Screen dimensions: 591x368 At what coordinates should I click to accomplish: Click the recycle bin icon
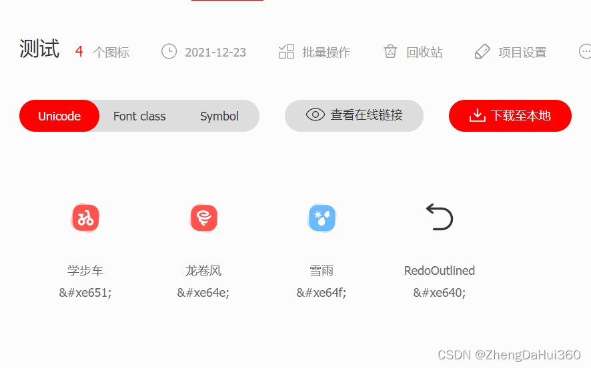390,51
